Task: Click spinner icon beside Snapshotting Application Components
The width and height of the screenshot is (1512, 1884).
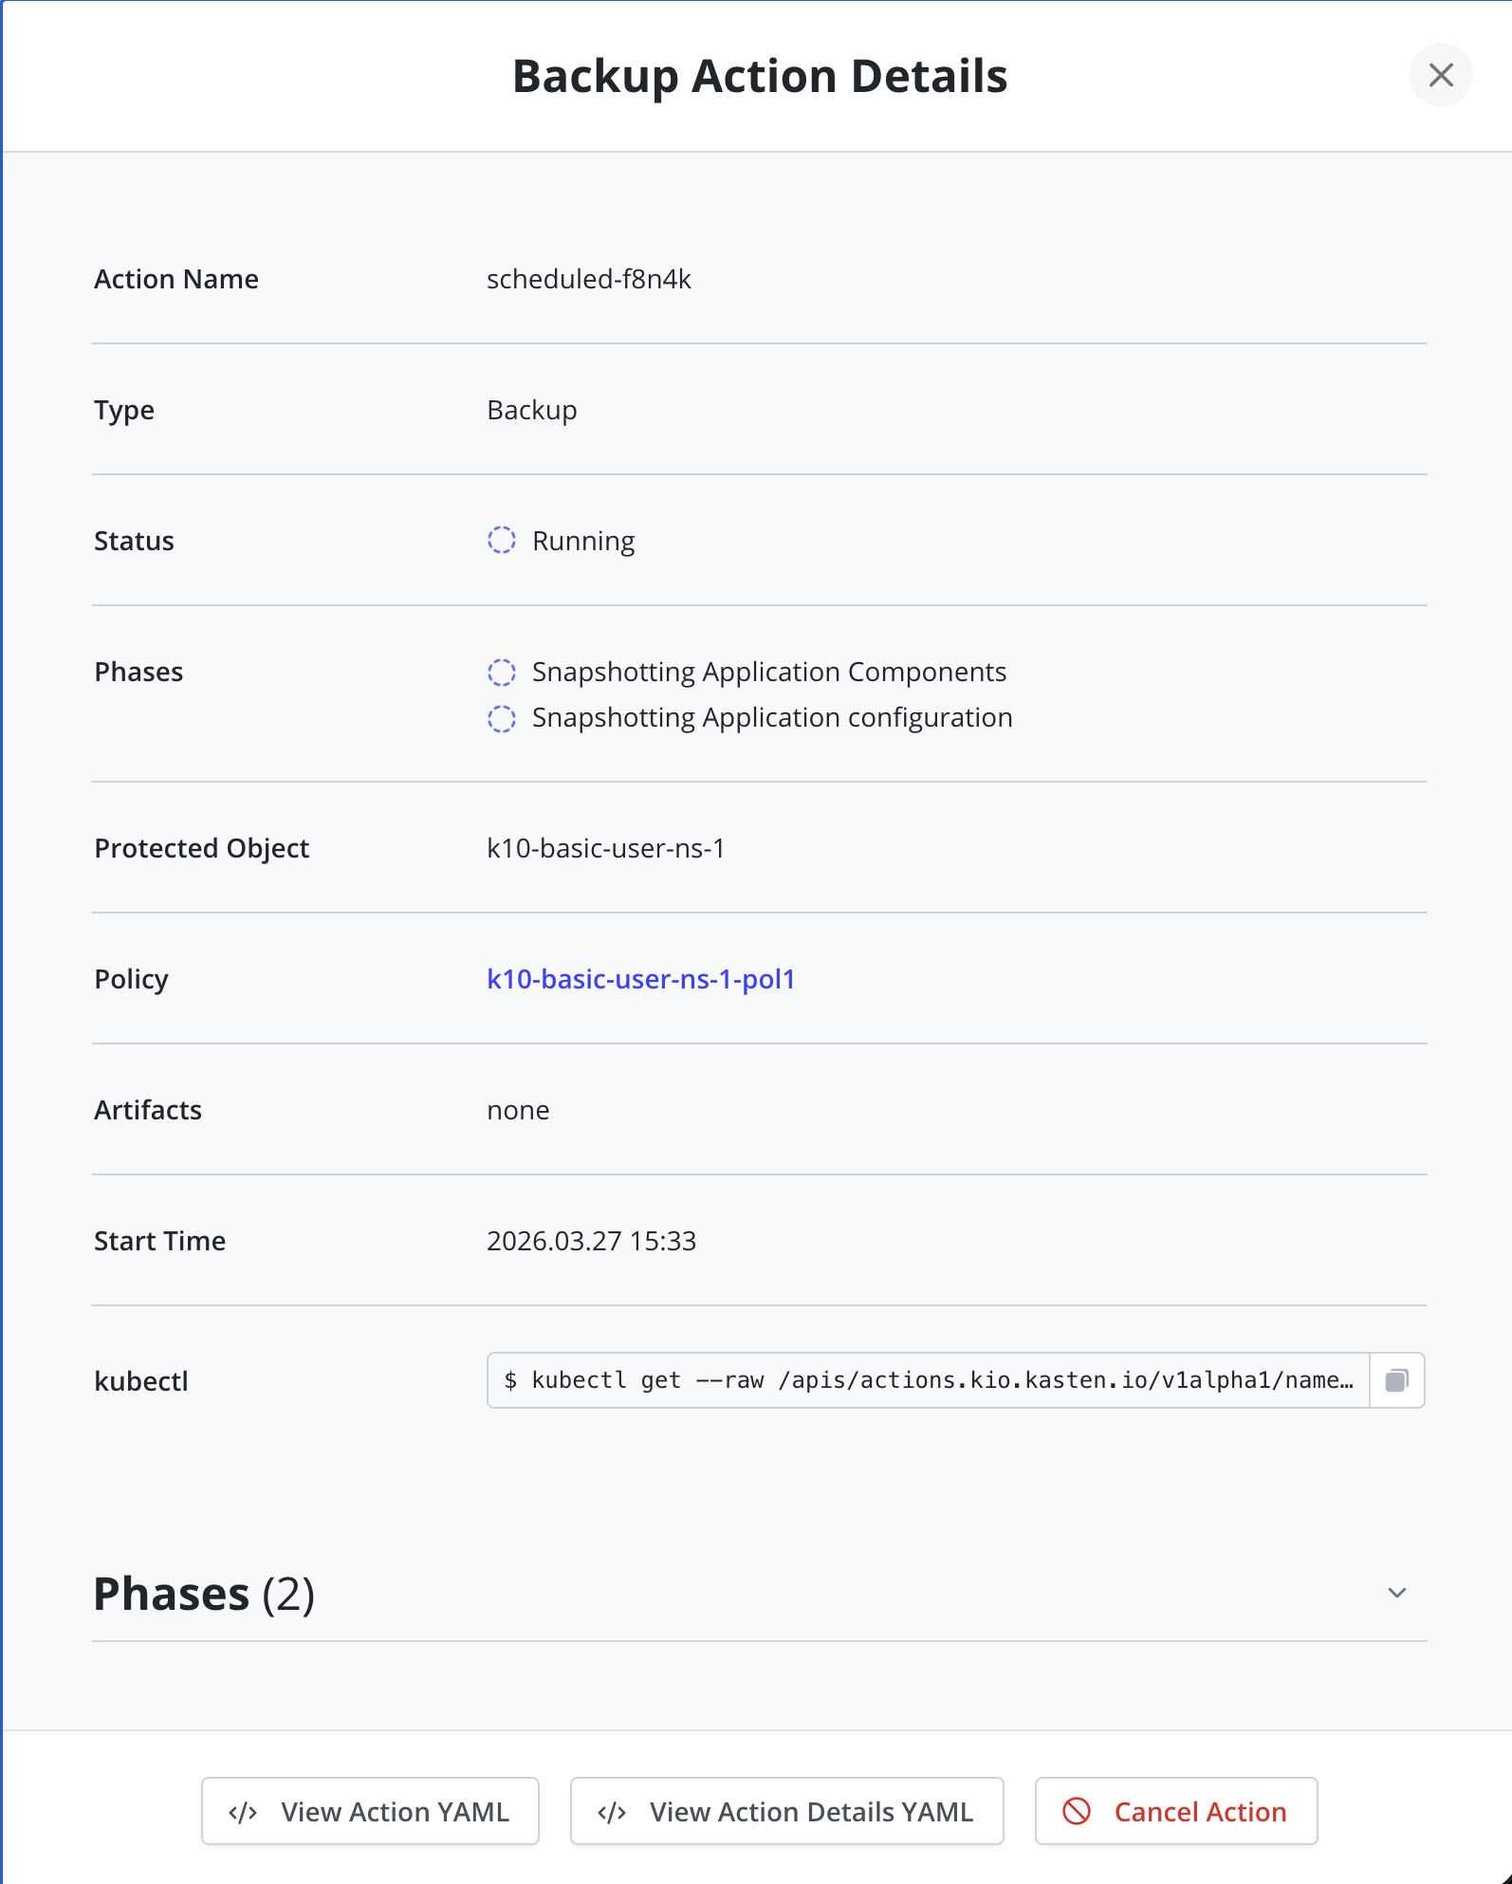Action: 502,673
